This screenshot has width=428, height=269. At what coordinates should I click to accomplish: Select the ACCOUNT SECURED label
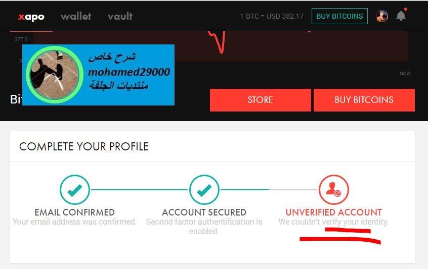[x=204, y=212]
